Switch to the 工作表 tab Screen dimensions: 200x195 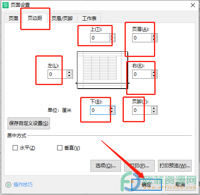[89, 18]
